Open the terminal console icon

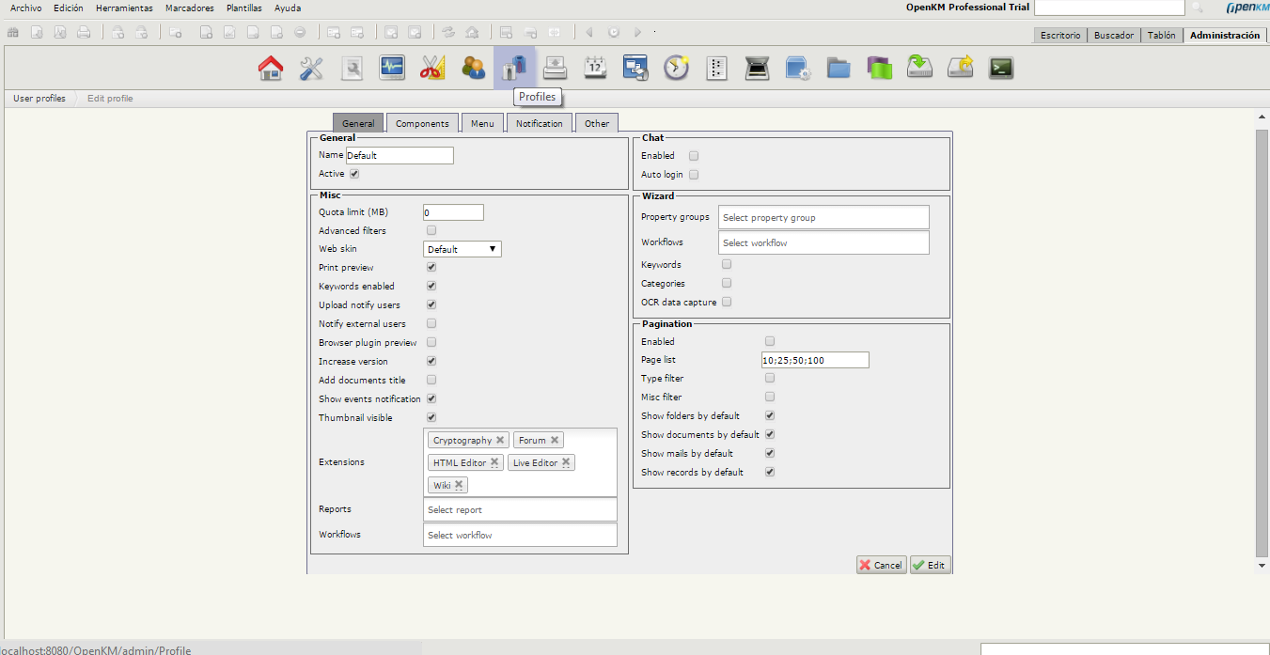pos(1001,68)
